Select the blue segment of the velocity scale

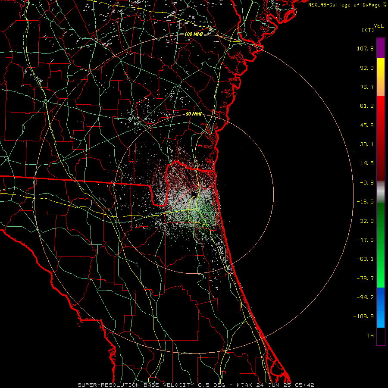coord(381,307)
